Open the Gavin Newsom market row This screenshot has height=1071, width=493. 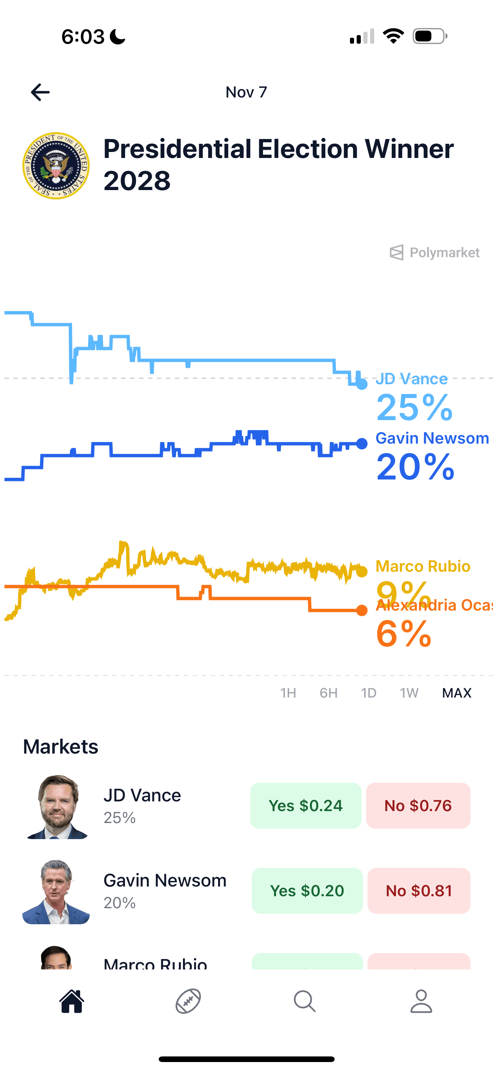pos(165,880)
